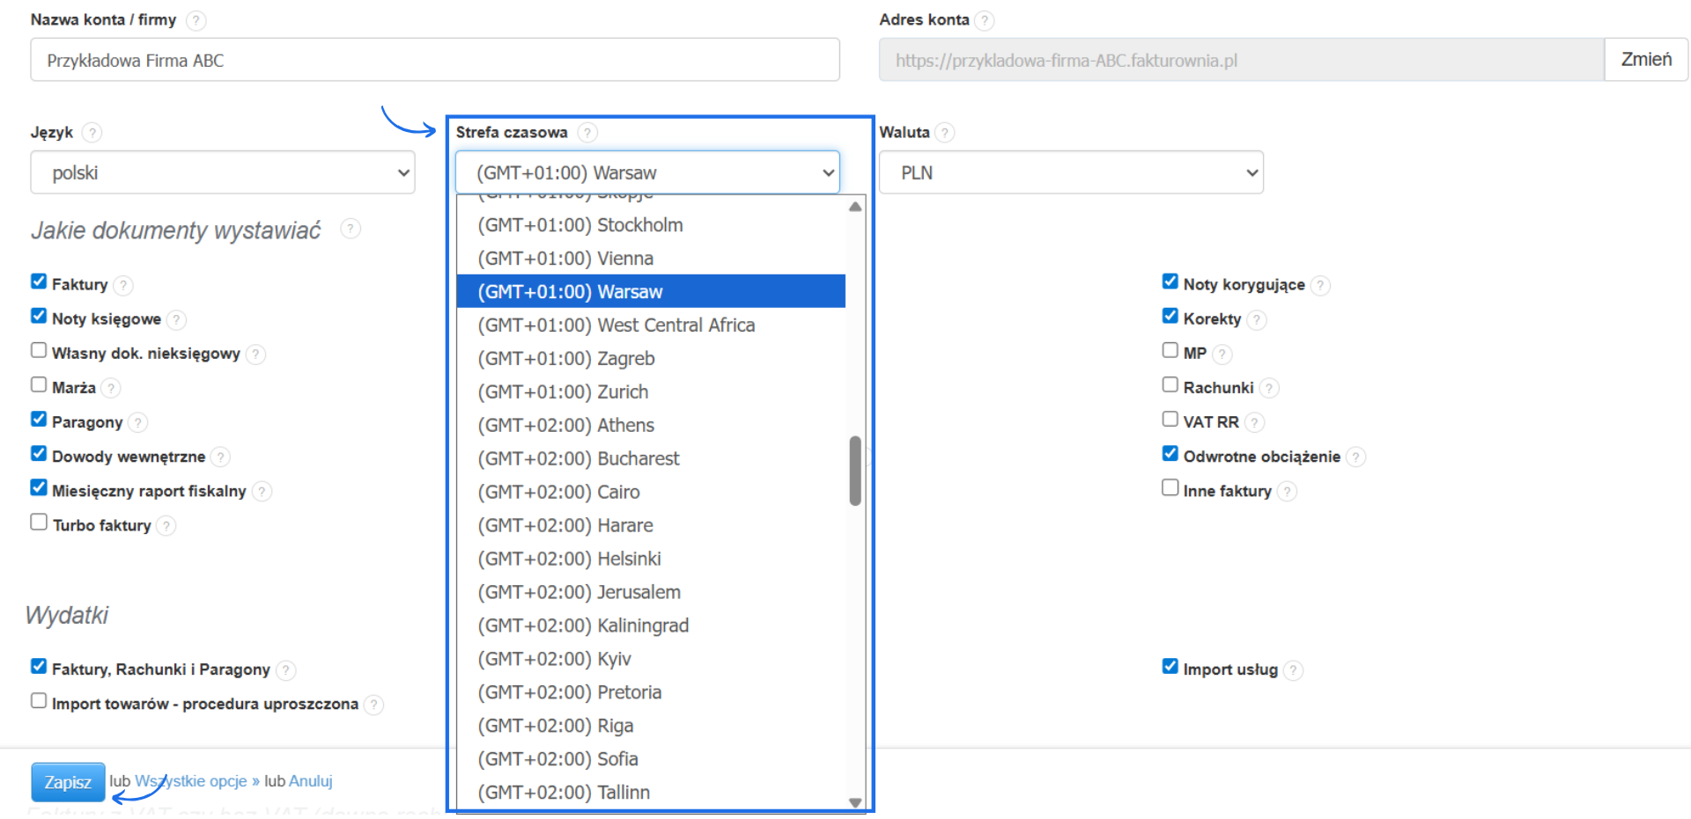The height and width of the screenshot is (819, 1691).
Task: Expand the Waluta PLN dropdown
Action: 1071,172
